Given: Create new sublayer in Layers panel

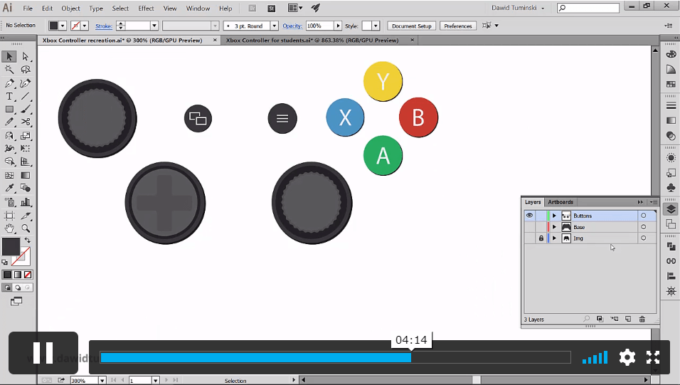Looking at the screenshot, I should tap(614, 319).
